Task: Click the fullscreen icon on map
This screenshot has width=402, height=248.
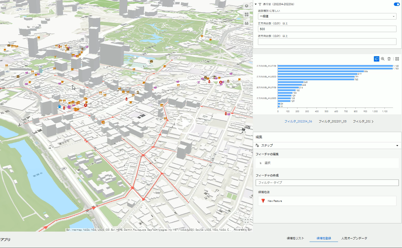Action: (246, 221)
